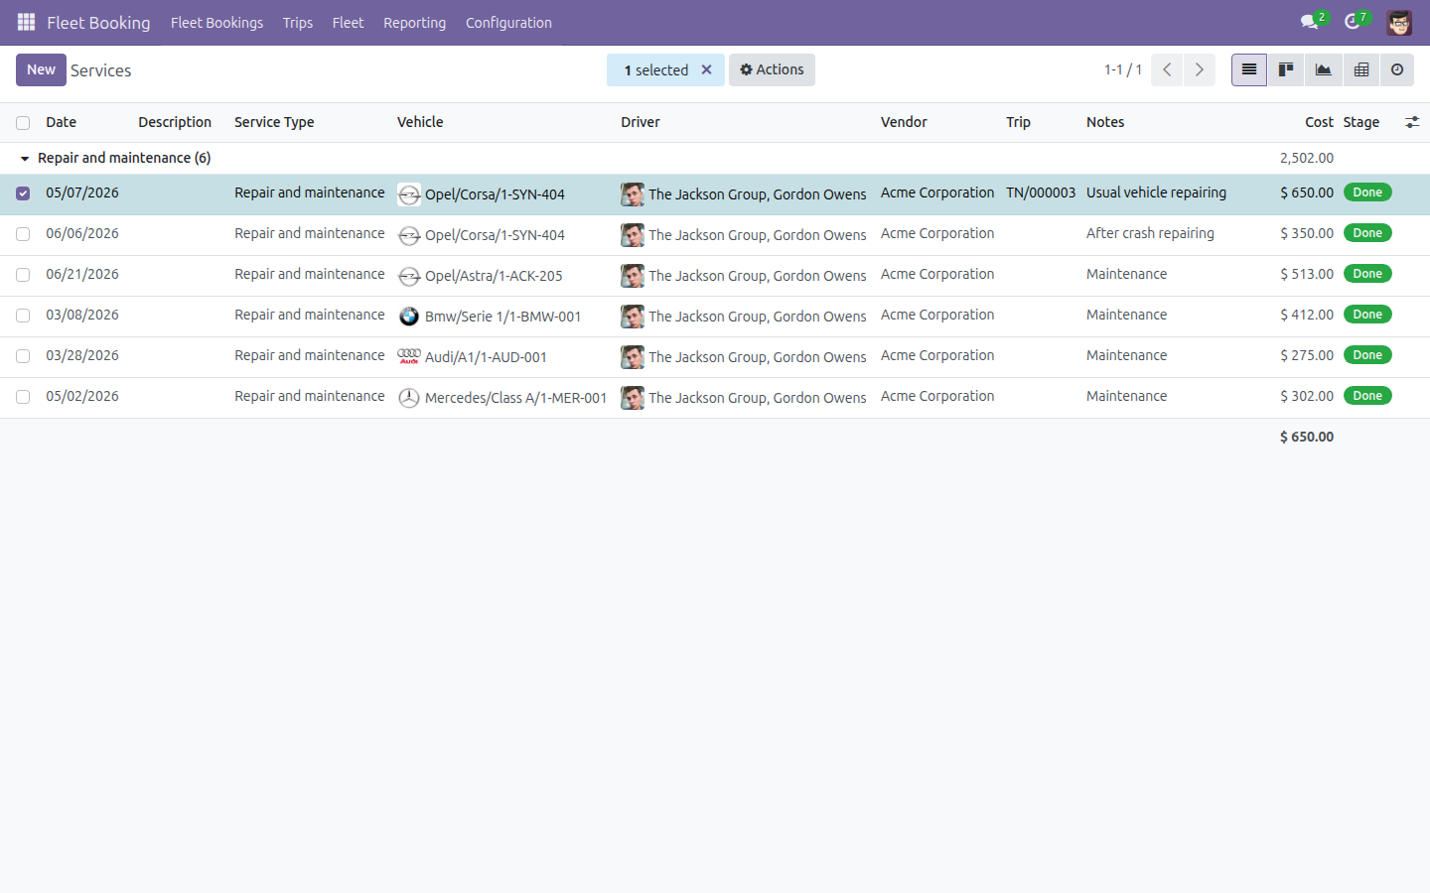
Task: Click the Bmw/Serie 1 vehicle logo
Action: coord(409,317)
